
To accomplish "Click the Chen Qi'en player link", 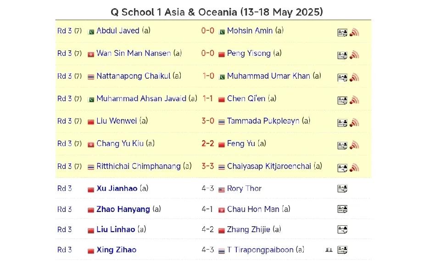I will (246, 98).
